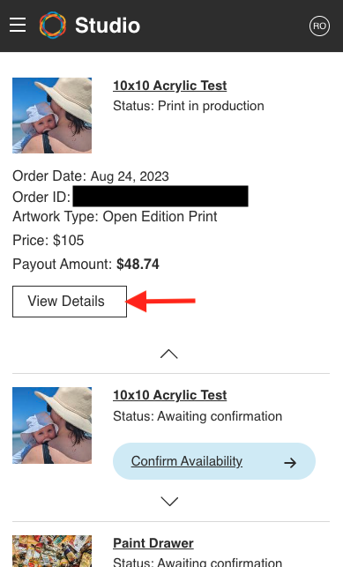
Task: Select the Paint Drawer thumbnail image
Action: click(x=52, y=551)
